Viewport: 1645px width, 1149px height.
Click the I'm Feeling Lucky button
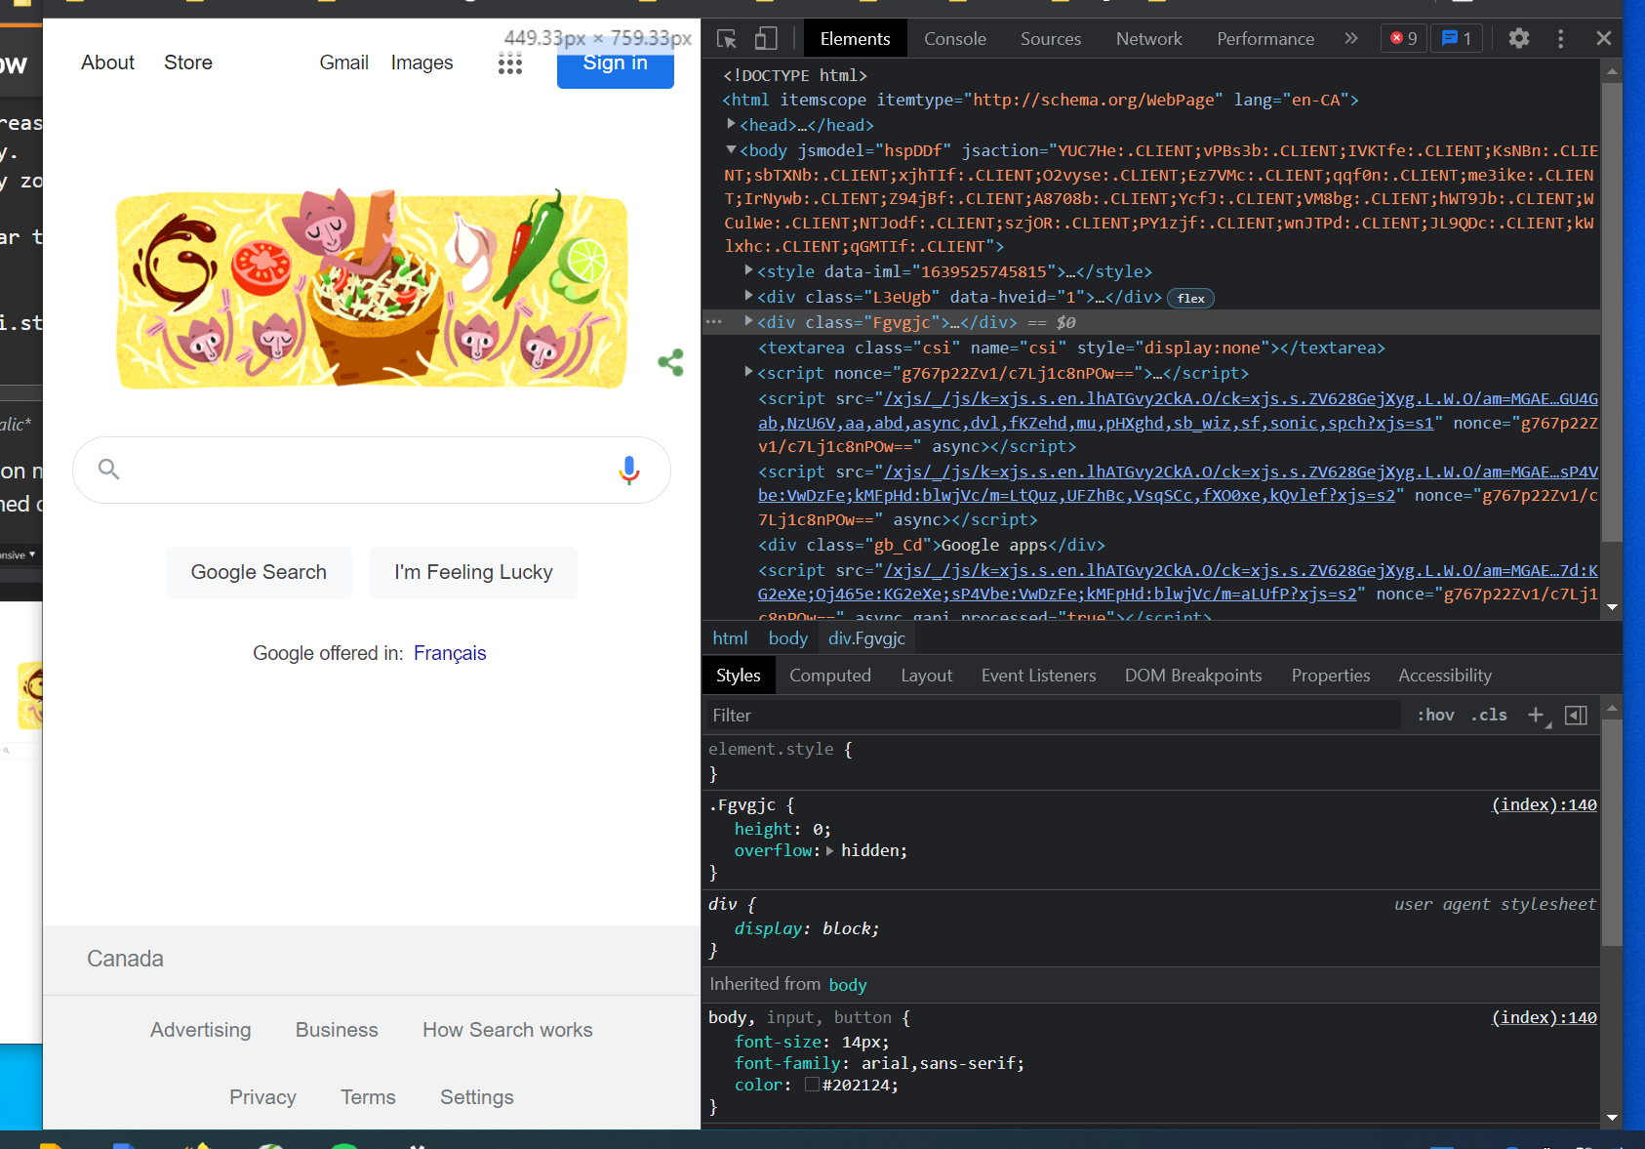(x=473, y=572)
